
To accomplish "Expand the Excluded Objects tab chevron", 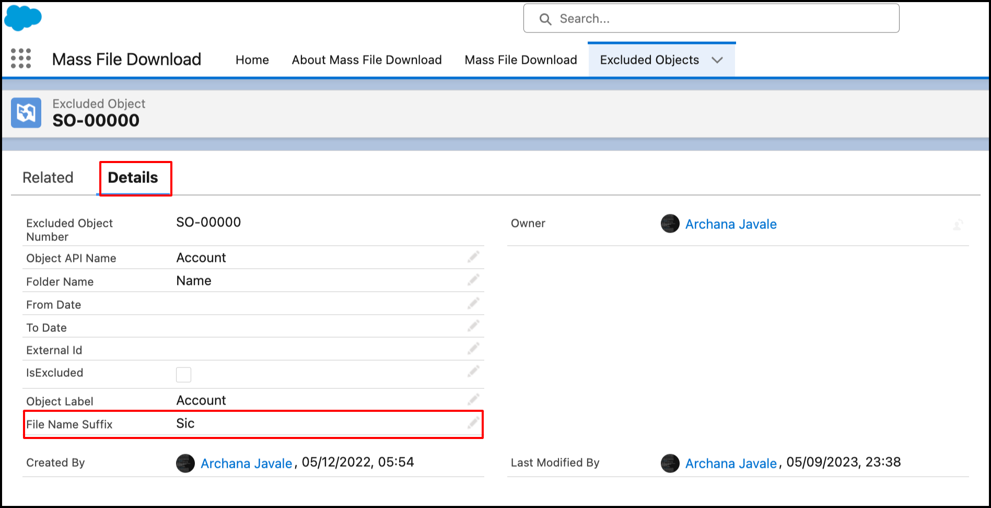I will click(717, 60).
